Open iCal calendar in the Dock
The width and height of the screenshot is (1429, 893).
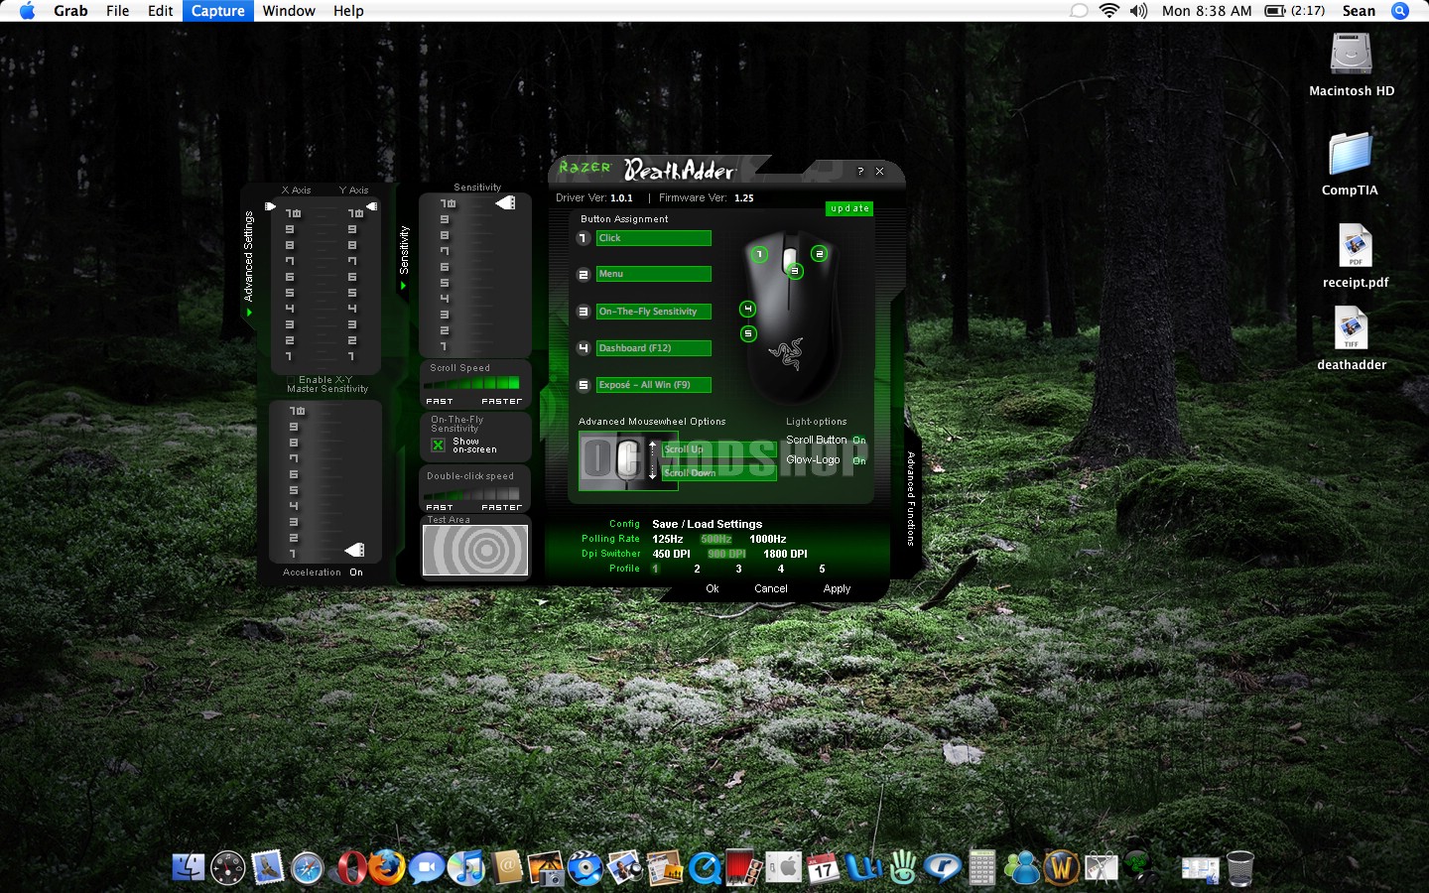pos(823,869)
